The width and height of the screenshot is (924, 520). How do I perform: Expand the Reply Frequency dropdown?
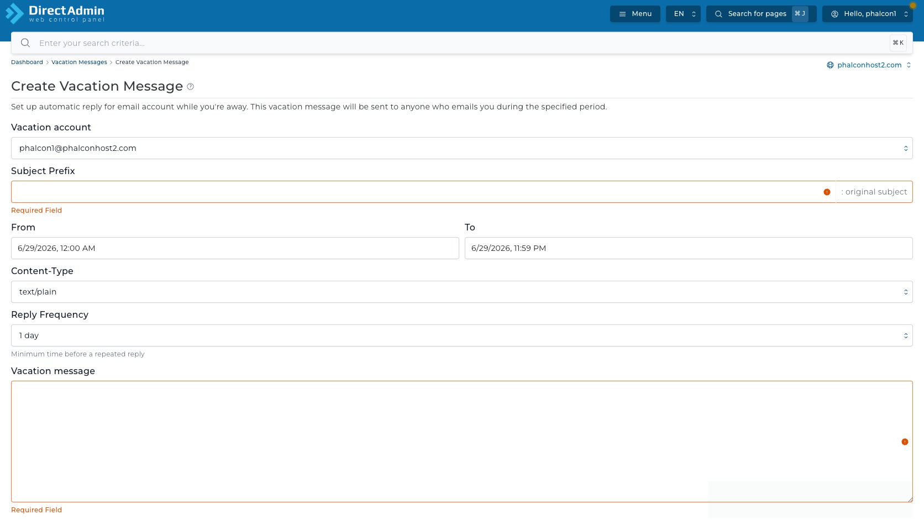pyautogui.click(x=462, y=335)
